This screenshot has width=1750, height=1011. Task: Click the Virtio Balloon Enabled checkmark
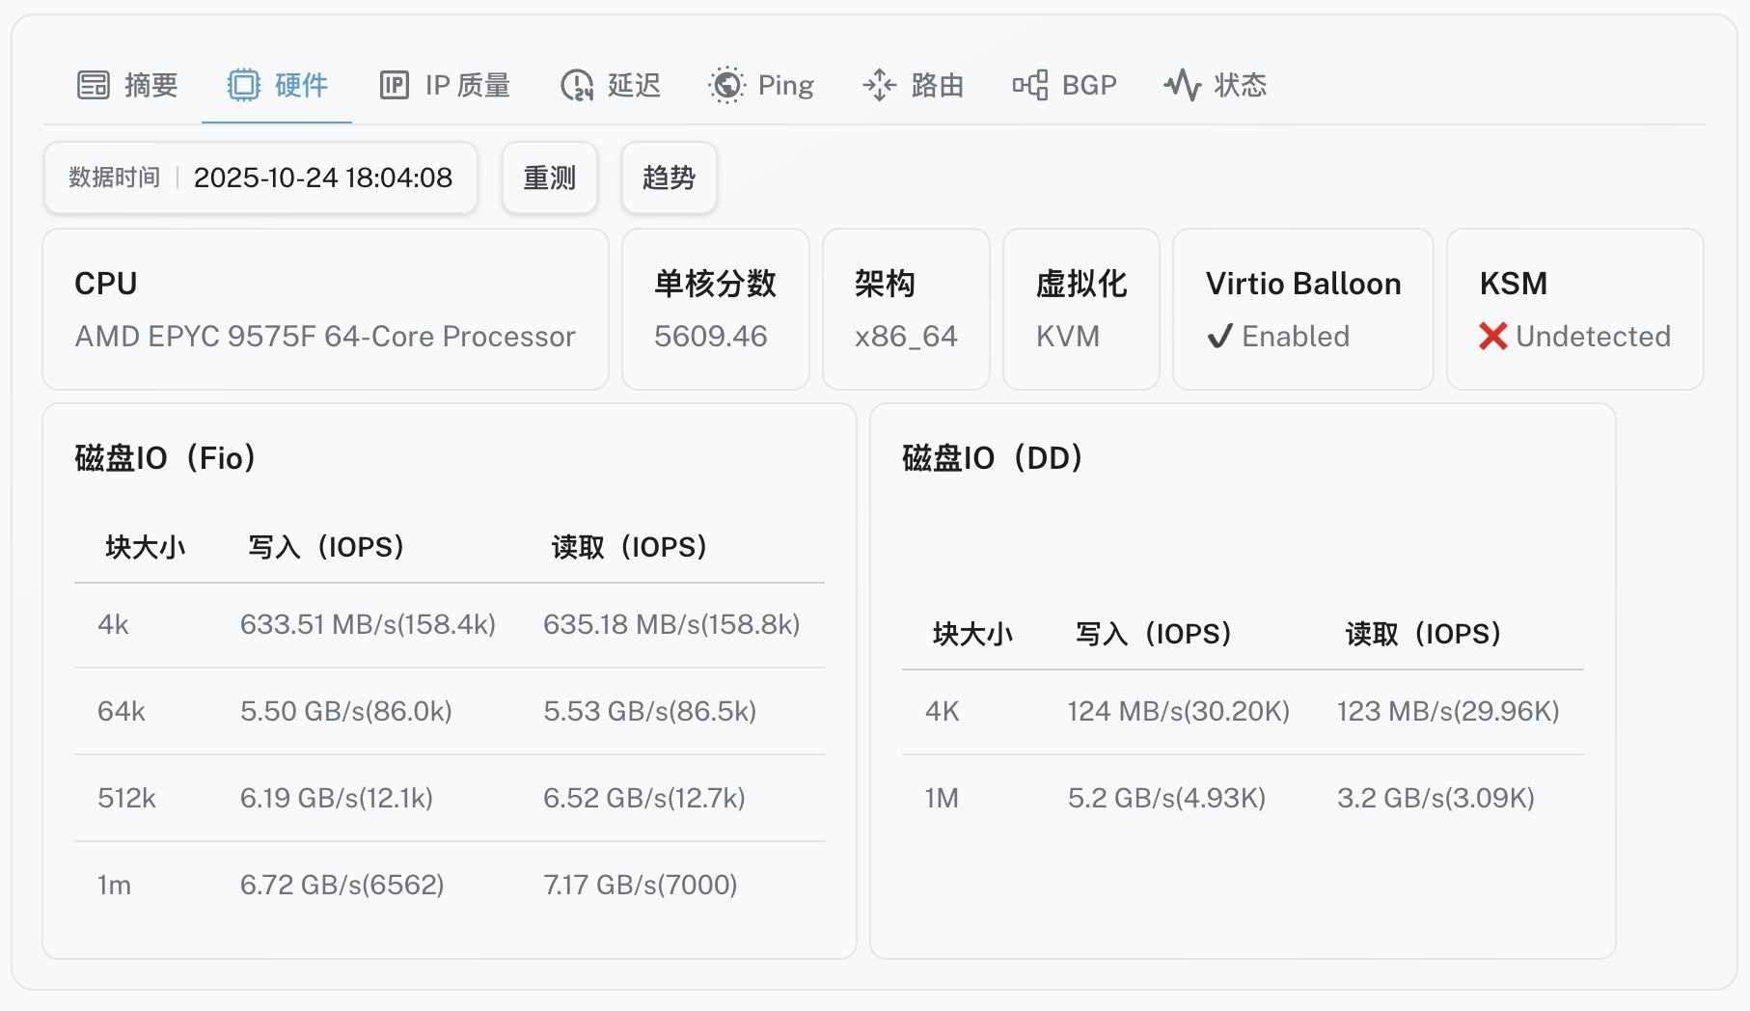(x=1219, y=337)
